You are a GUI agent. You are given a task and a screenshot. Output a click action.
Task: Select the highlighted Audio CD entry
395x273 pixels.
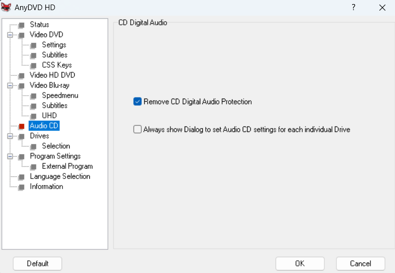[x=44, y=125]
